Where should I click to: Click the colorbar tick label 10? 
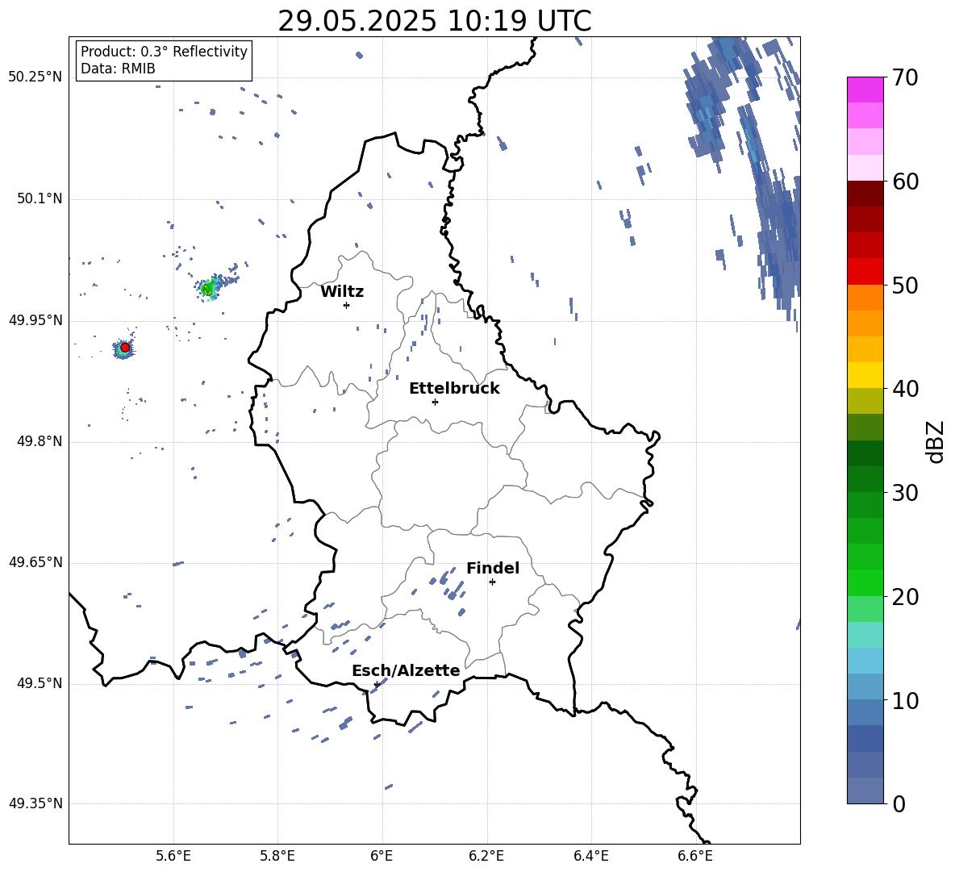(905, 700)
